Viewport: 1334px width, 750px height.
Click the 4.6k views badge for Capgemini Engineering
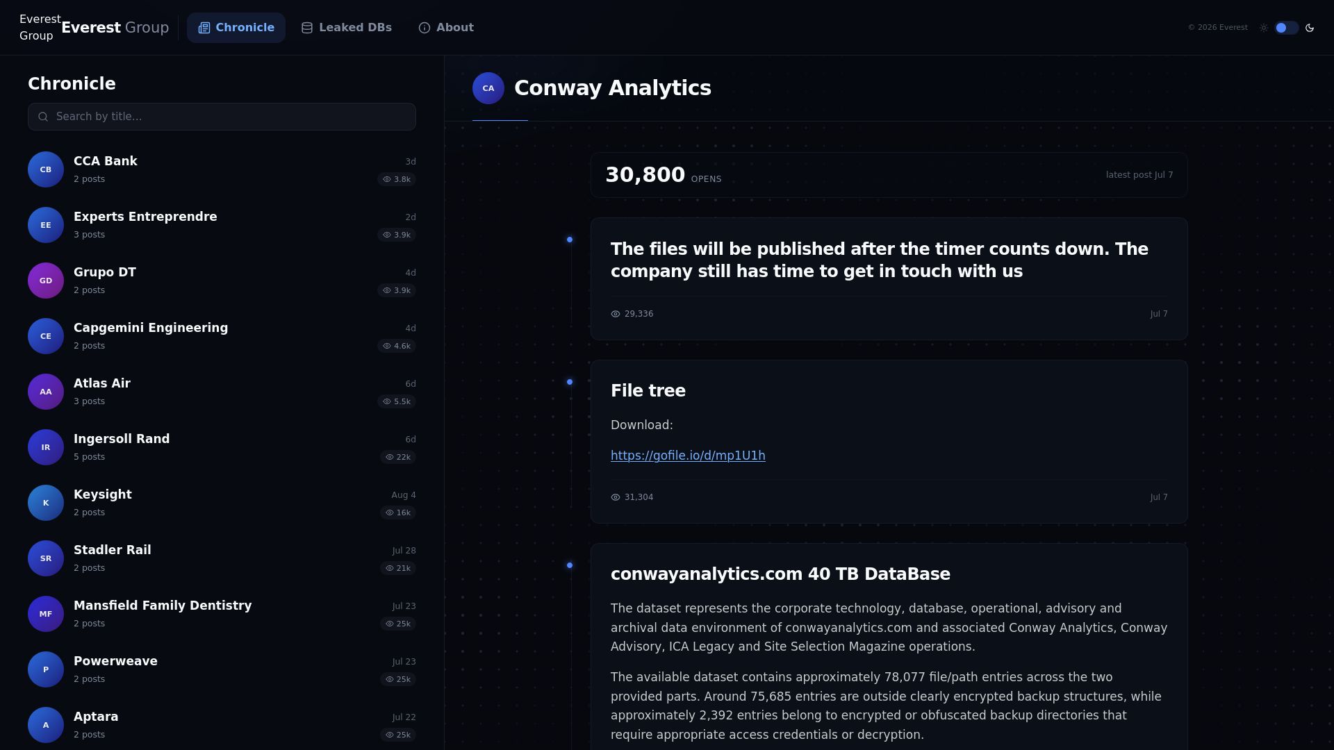[x=397, y=346]
